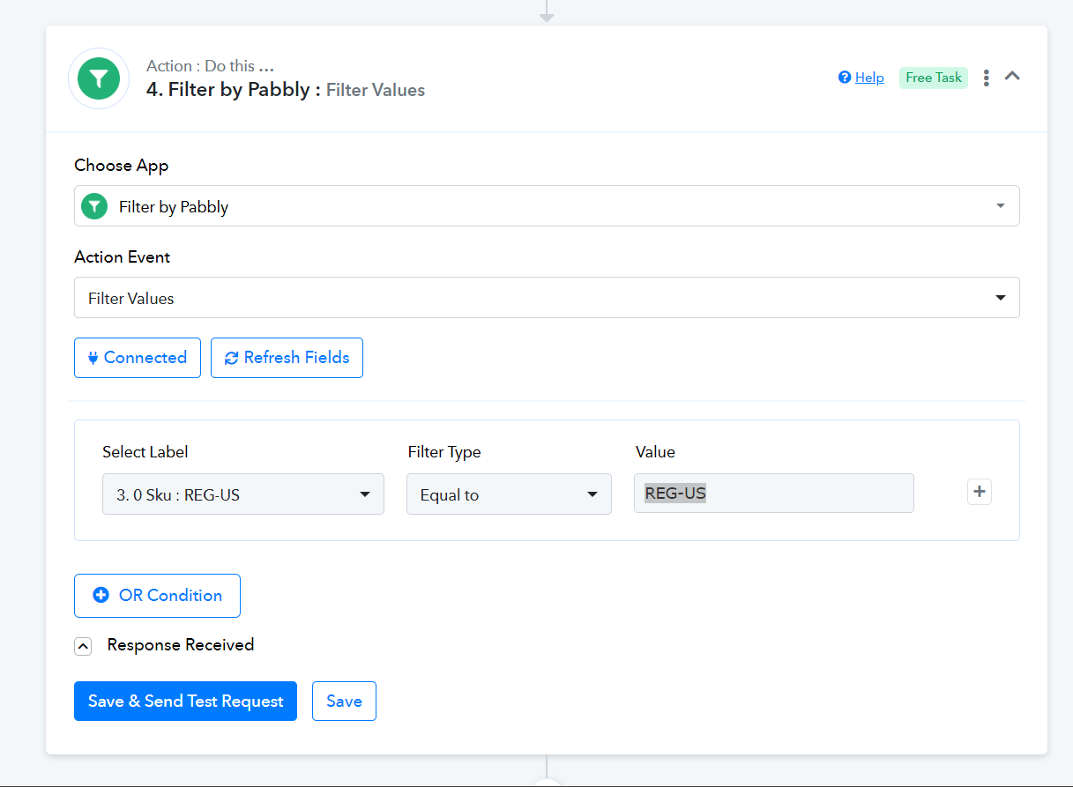Click the Response Received label

point(181,645)
